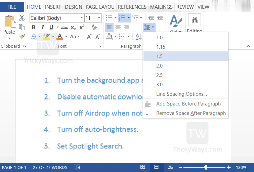
Task: Open the font name dropdown
Action: (82, 18)
